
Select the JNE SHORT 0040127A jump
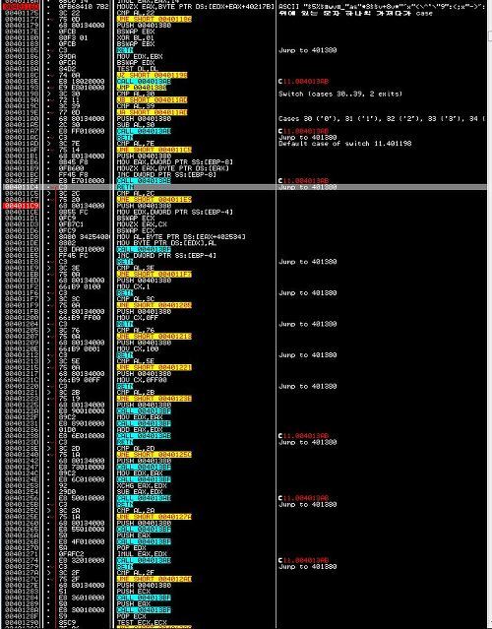click(154, 517)
